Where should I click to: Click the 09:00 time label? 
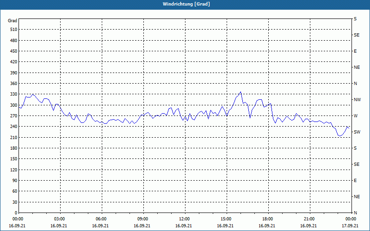coord(143,219)
